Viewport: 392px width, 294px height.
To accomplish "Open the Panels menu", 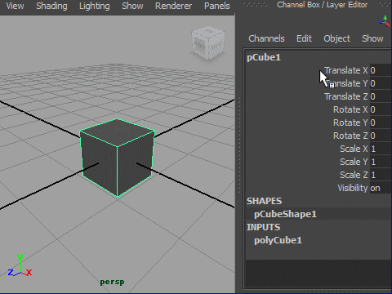I will [x=217, y=6].
